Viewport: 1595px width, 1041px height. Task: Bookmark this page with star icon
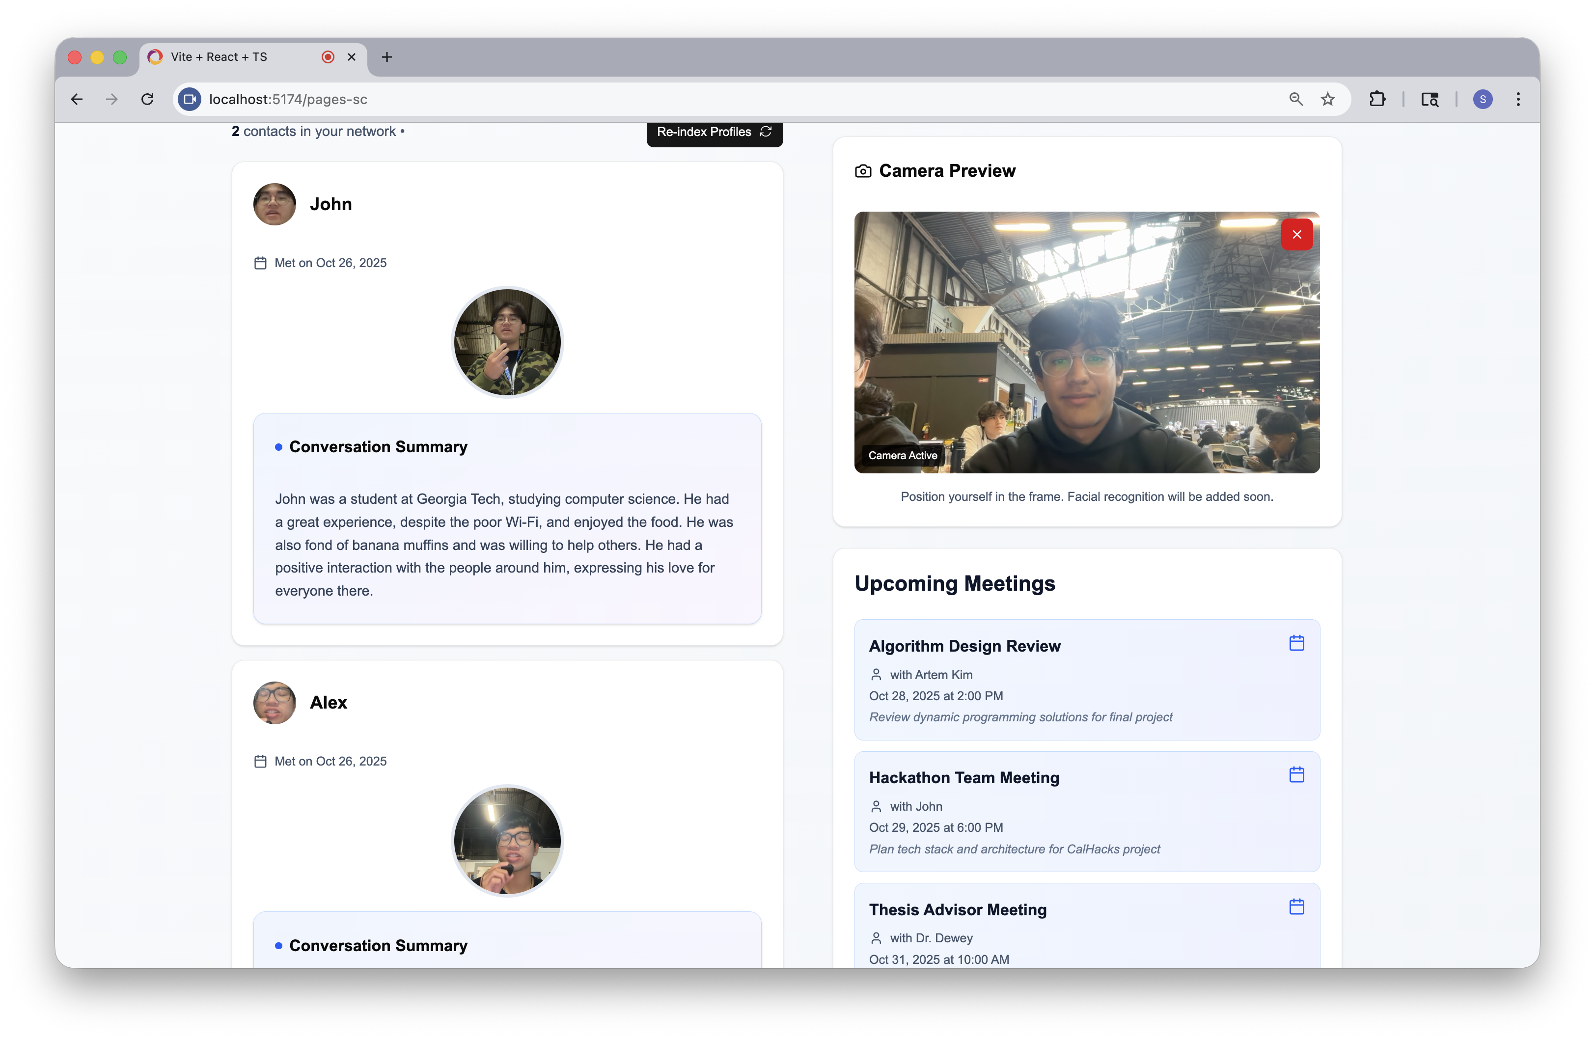(1327, 99)
